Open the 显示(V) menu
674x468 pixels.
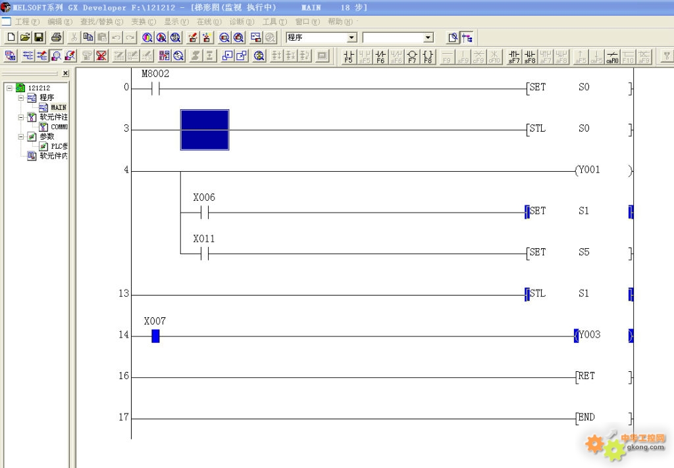176,22
